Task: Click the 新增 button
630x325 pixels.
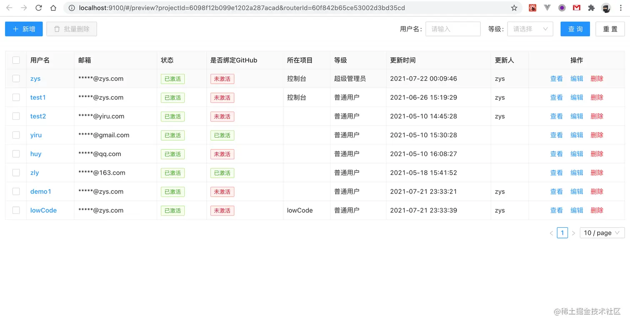Action: tap(24, 29)
